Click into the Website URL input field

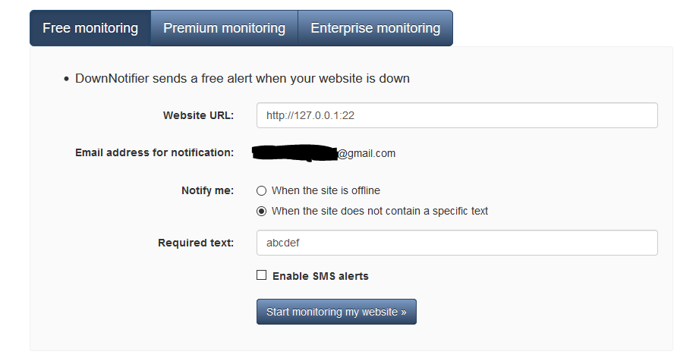[x=457, y=115]
